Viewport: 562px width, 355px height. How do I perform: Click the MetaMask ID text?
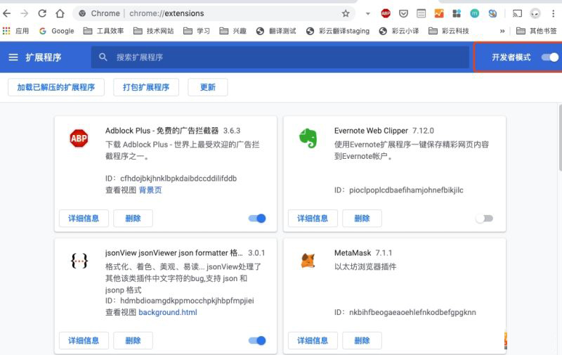point(405,312)
